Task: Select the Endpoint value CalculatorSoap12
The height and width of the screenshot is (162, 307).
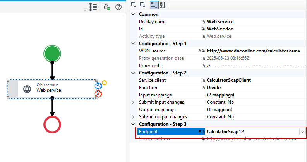Action: (225, 132)
